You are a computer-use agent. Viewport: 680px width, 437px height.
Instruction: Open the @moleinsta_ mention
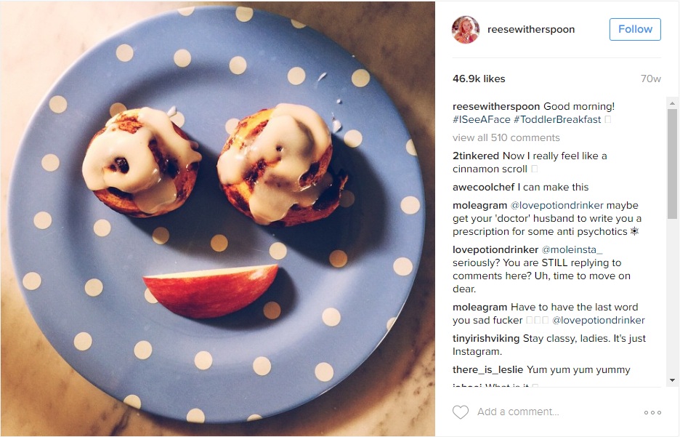tap(572, 249)
